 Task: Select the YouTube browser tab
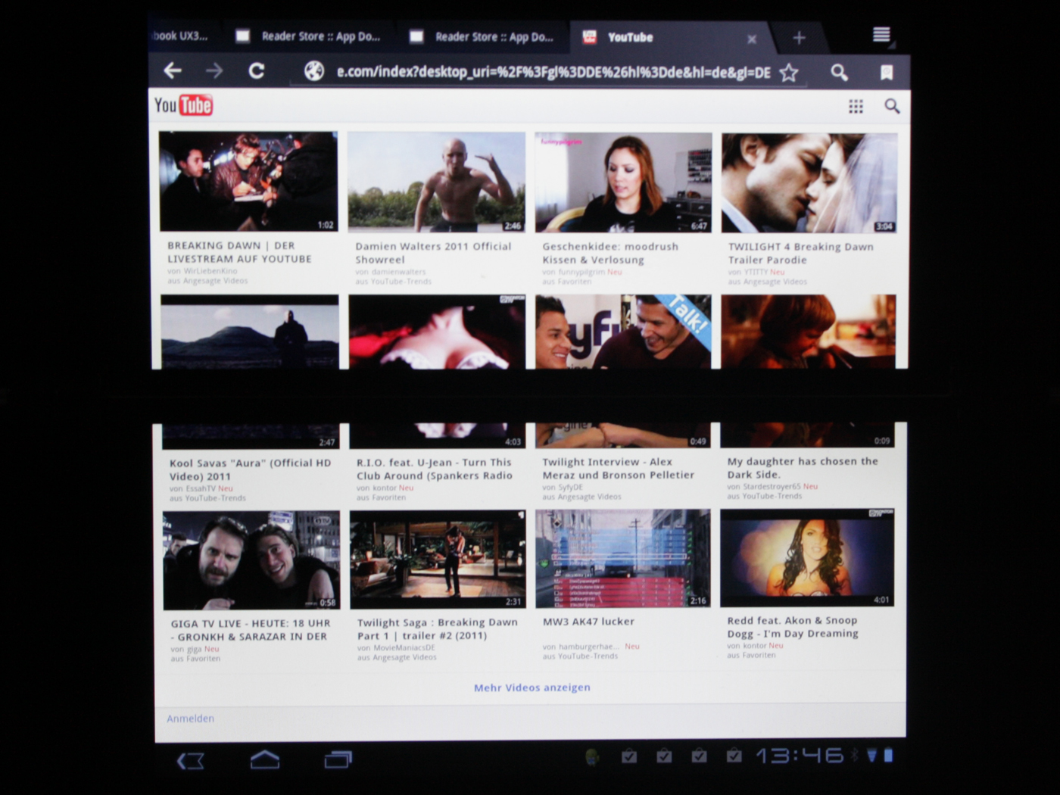(x=669, y=37)
